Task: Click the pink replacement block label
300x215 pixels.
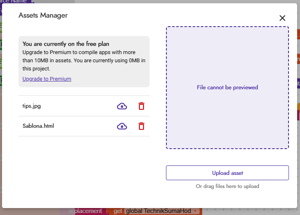Action: [85, 211]
